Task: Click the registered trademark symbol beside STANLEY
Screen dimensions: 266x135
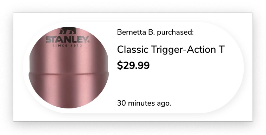Action: (x=88, y=42)
